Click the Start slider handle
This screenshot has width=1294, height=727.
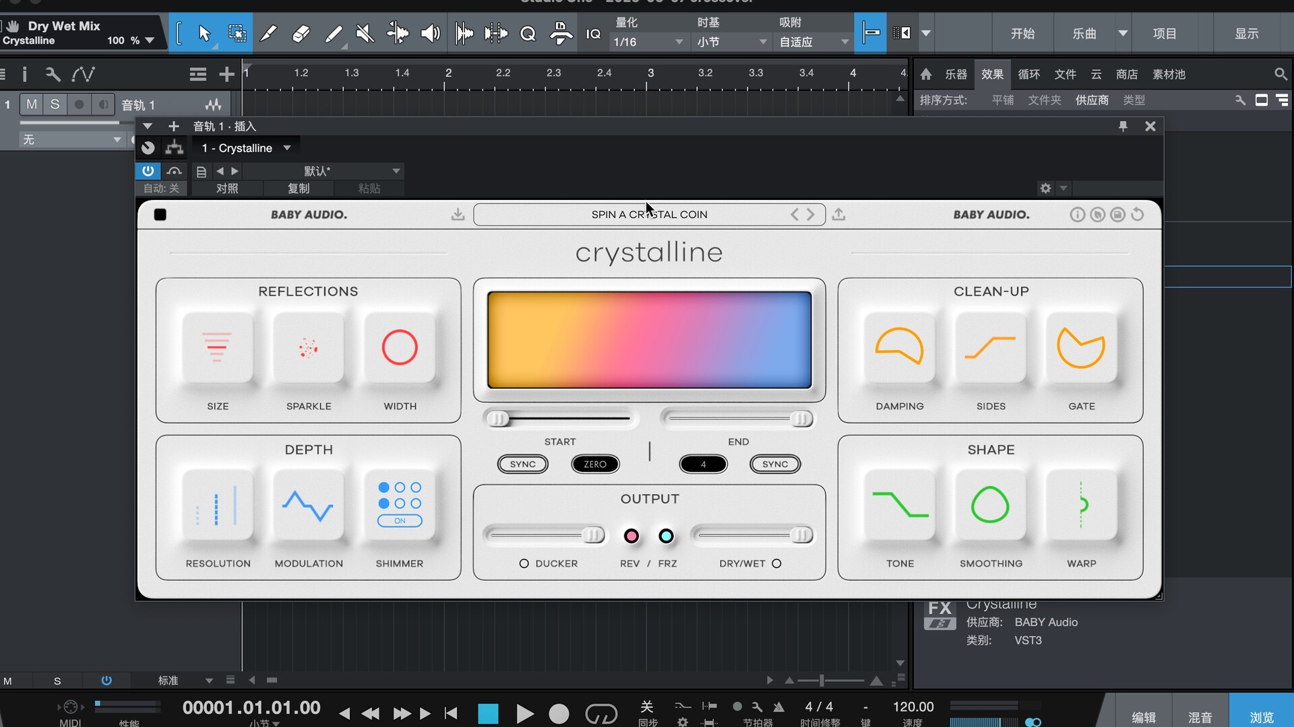pyautogui.click(x=498, y=419)
